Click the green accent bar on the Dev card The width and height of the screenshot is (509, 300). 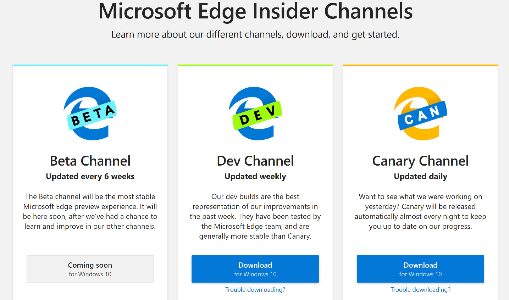click(255, 65)
